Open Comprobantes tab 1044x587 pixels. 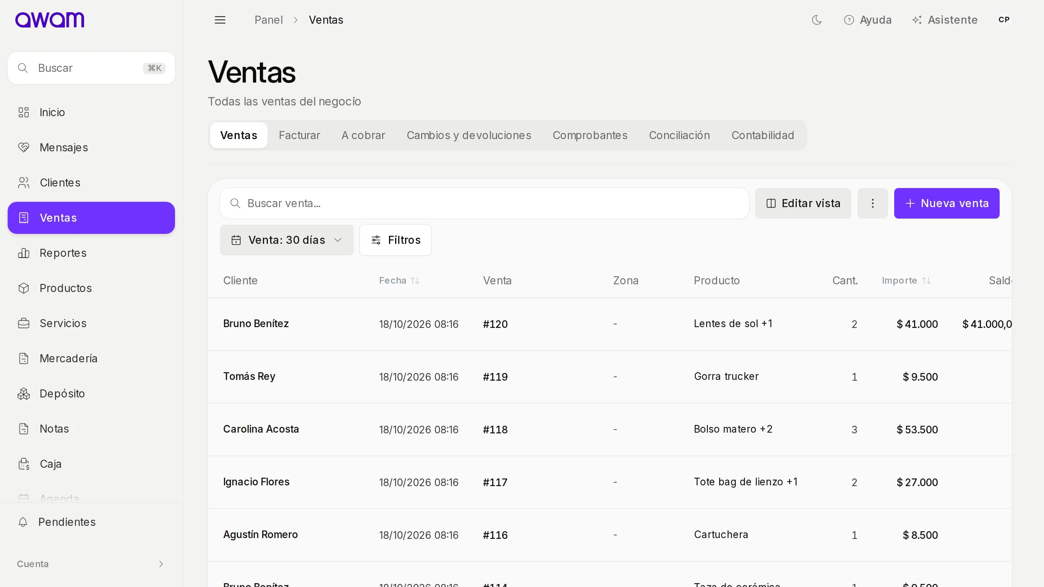click(590, 135)
